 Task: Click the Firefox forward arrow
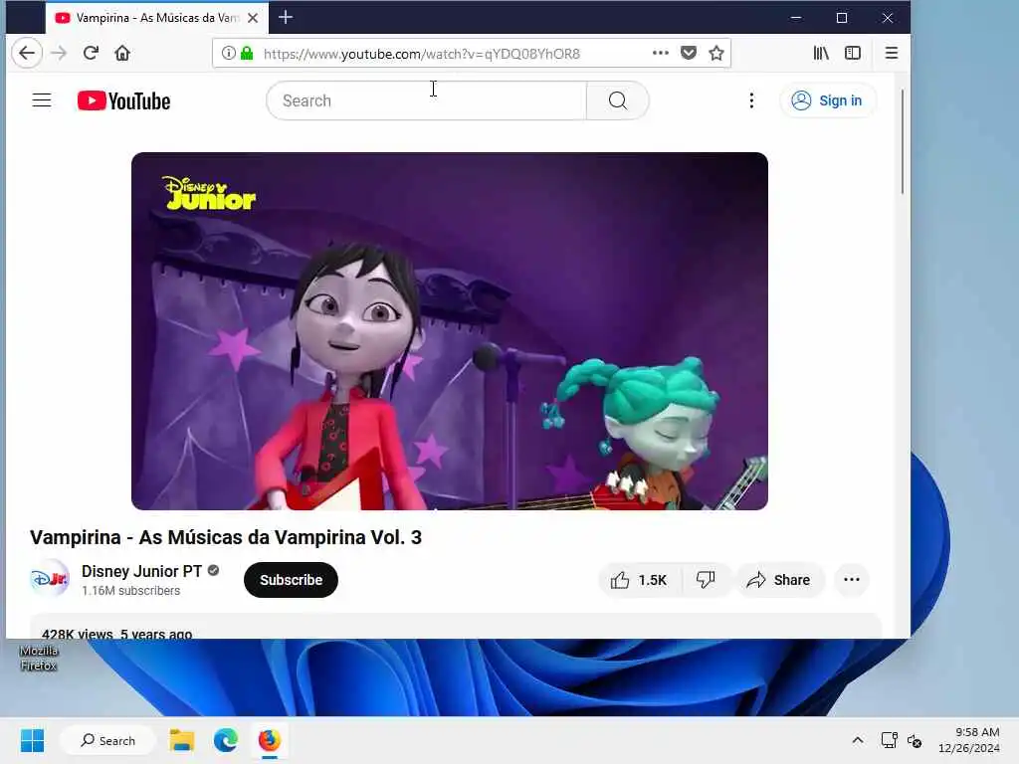(59, 54)
